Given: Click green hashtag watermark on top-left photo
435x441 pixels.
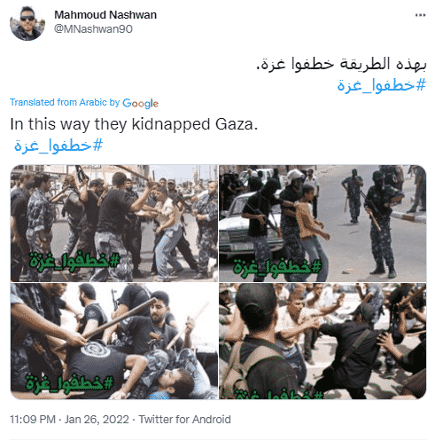Looking at the screenshot, I should click(x=74, y=263).
